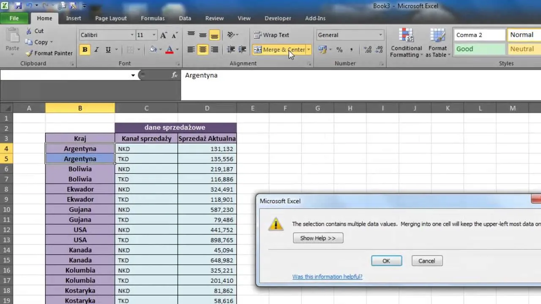Select row 10 header

[7, 209]
